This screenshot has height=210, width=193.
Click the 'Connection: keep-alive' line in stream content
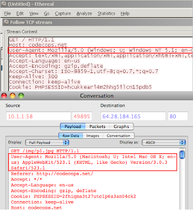(45, 82)
